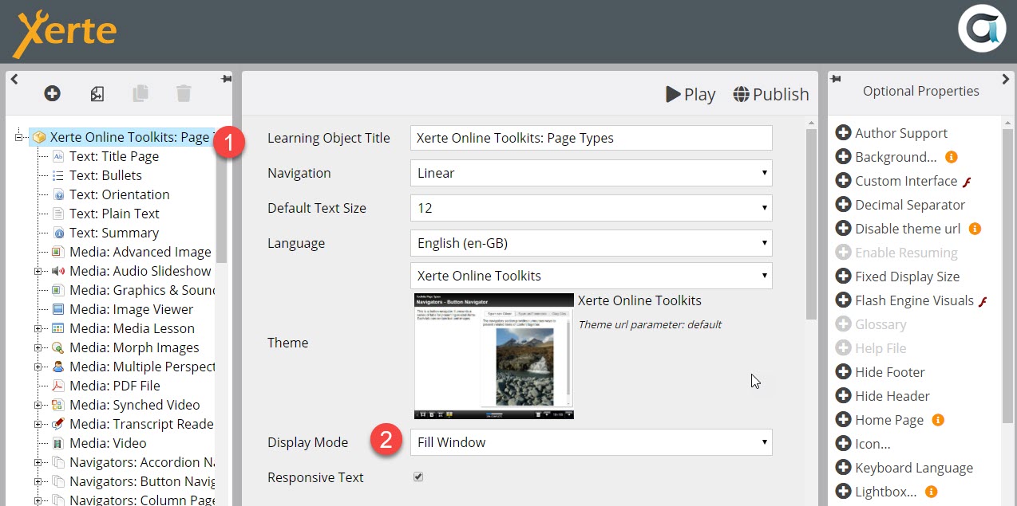The width and height of the screenshot is (1017, 506).
Task: Click the insert new page plus icon
Action: click(52, 93)
